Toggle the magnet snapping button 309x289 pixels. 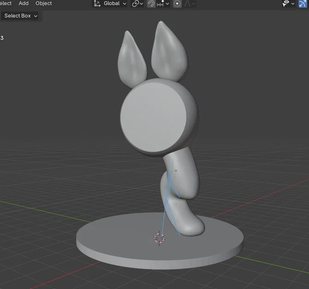click(151, 4)
